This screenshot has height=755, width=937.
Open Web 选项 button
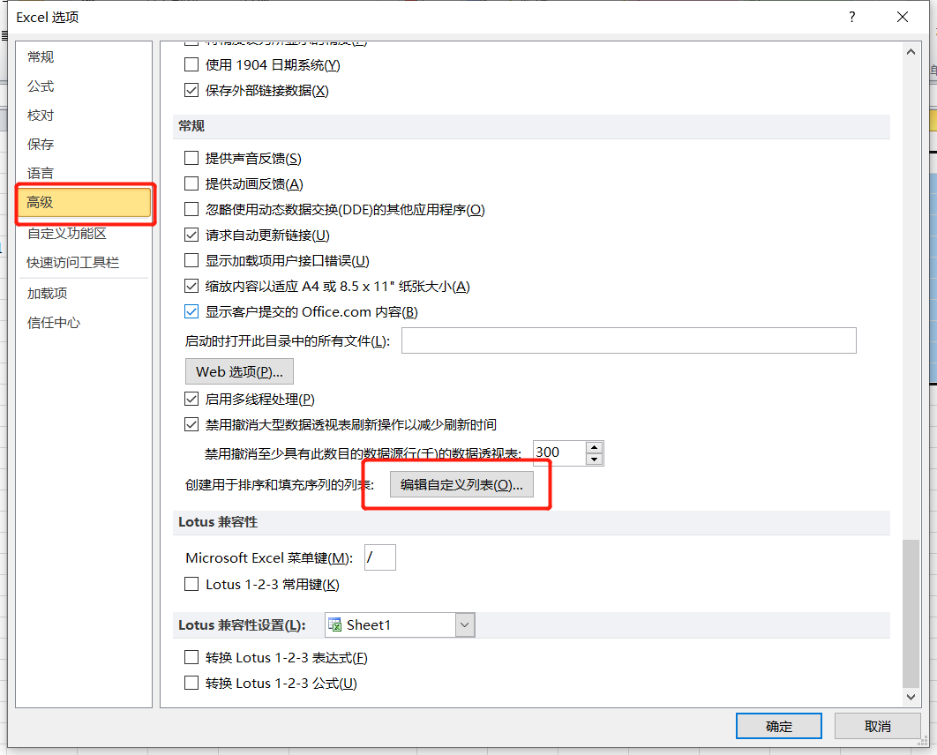point(239,371)
